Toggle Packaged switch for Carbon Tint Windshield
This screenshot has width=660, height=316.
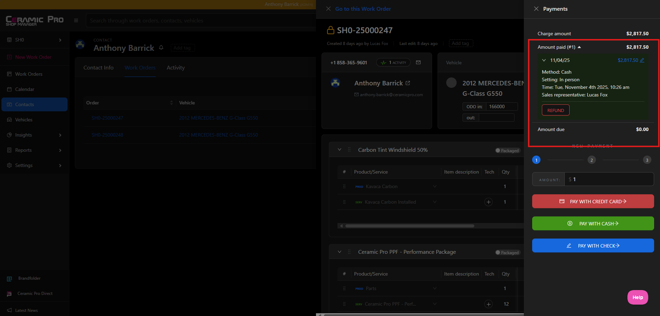click(x=508, y=150)
